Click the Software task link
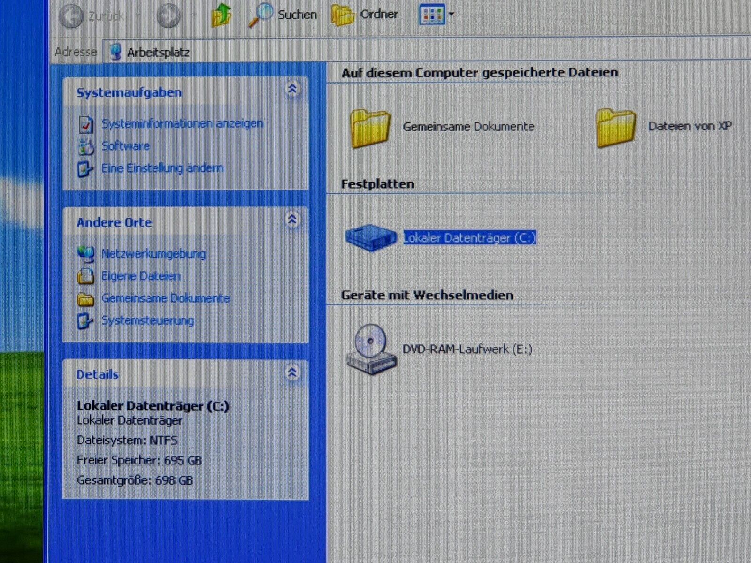 (x=125, y=146)
